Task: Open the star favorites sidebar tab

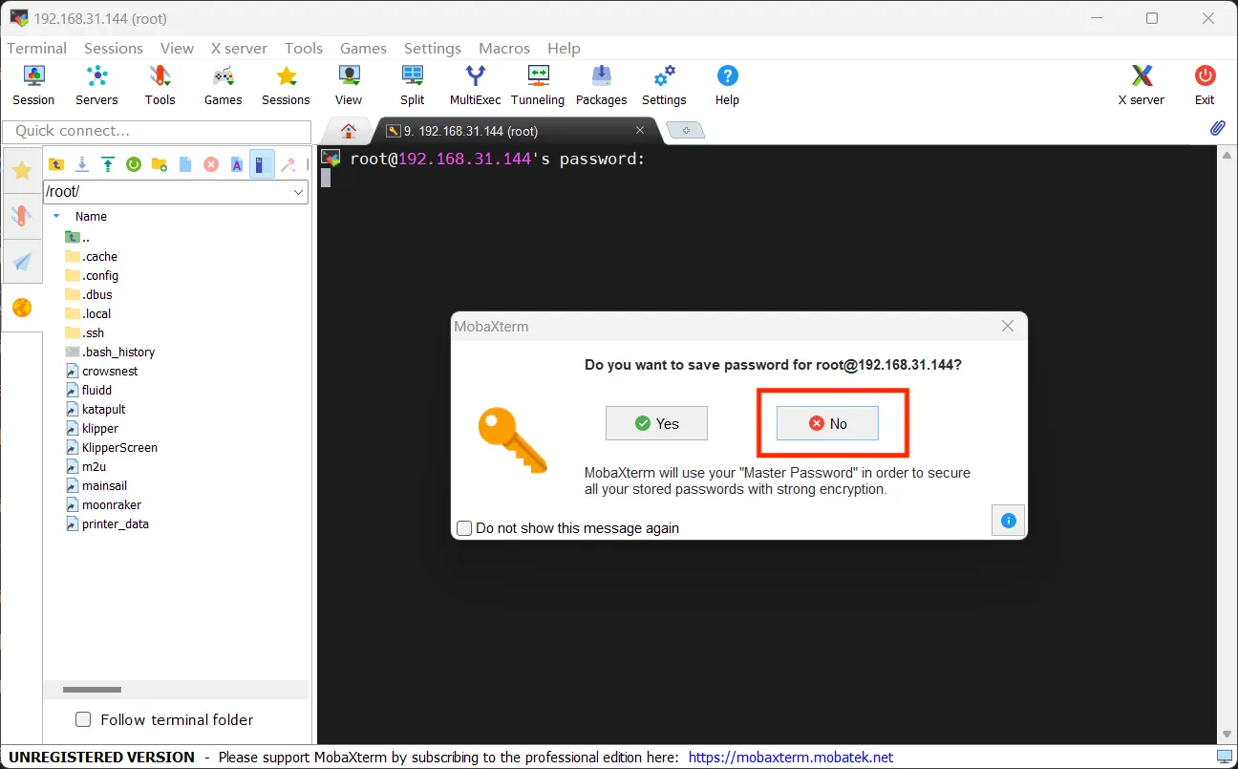Action: click(22, 171)
